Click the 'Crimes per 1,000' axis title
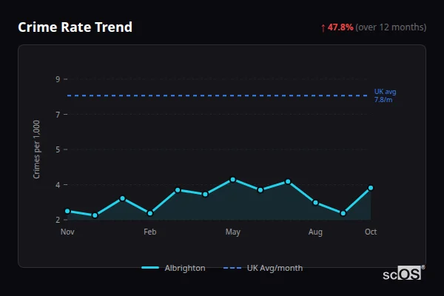Image resolution: width=444 pixels, height=296 pixels. (x=36, y=149)
